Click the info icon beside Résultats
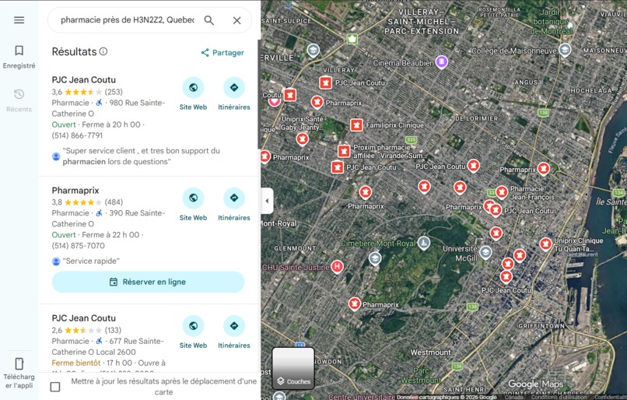This screenshot has width=627, height=400. point(103,51)
